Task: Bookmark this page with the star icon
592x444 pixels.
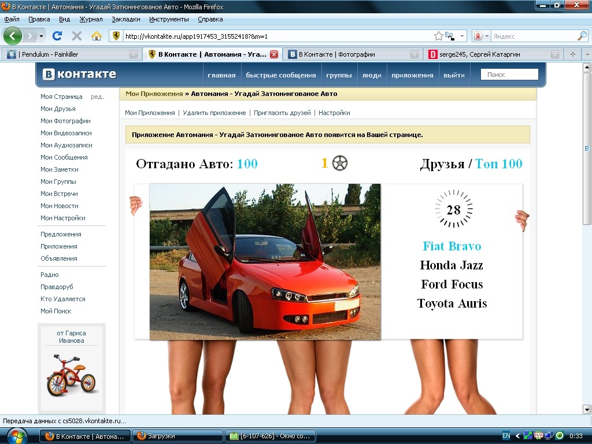Action: 438,36
